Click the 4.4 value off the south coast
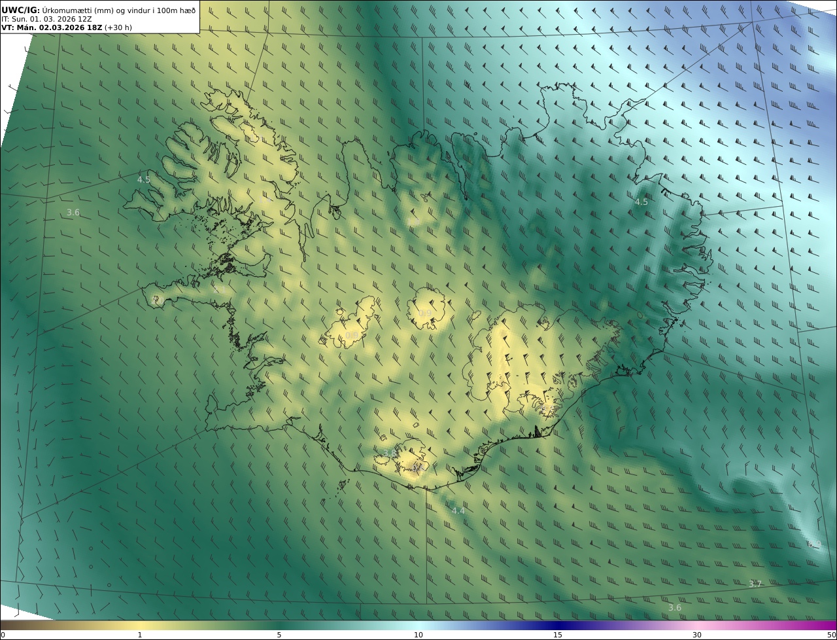This screenshot has height=640, width=837. click(458, 510)
